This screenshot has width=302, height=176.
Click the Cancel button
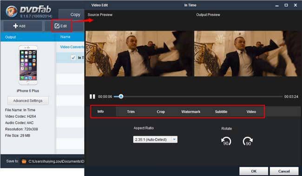[284, 171]
